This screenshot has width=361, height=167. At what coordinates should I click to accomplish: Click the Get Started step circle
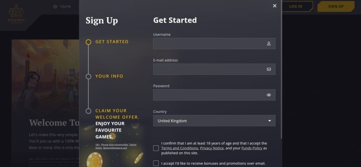click(89, 42)
